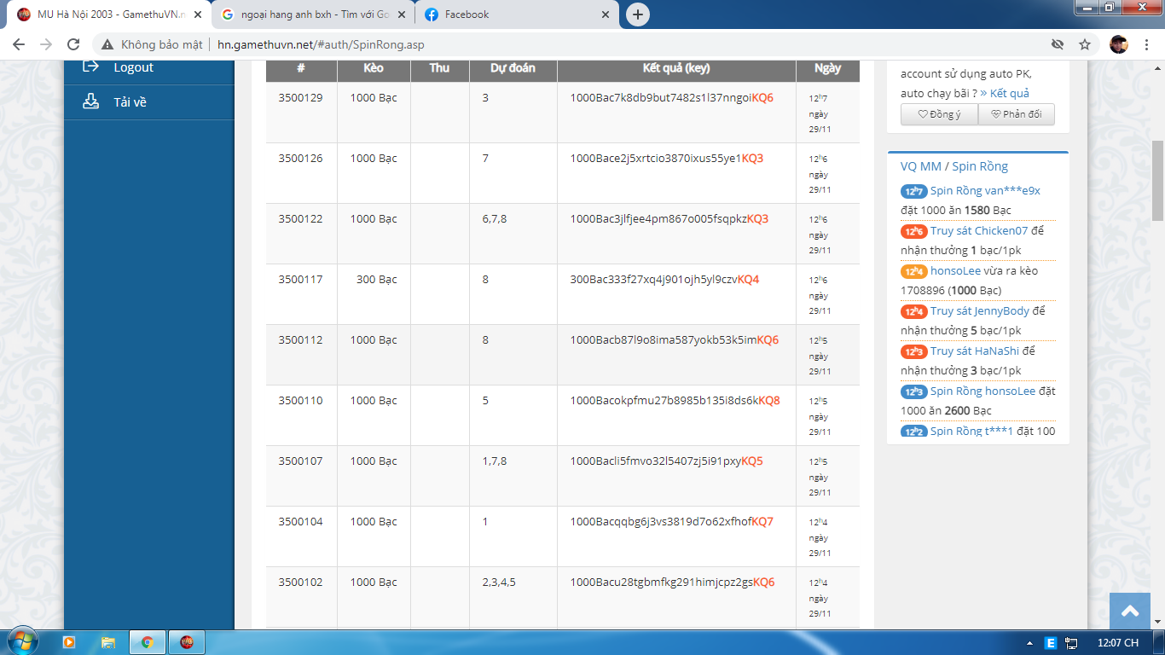Open a new tab with plus button
Screen dimensions: 1165x655
(637, 14)
